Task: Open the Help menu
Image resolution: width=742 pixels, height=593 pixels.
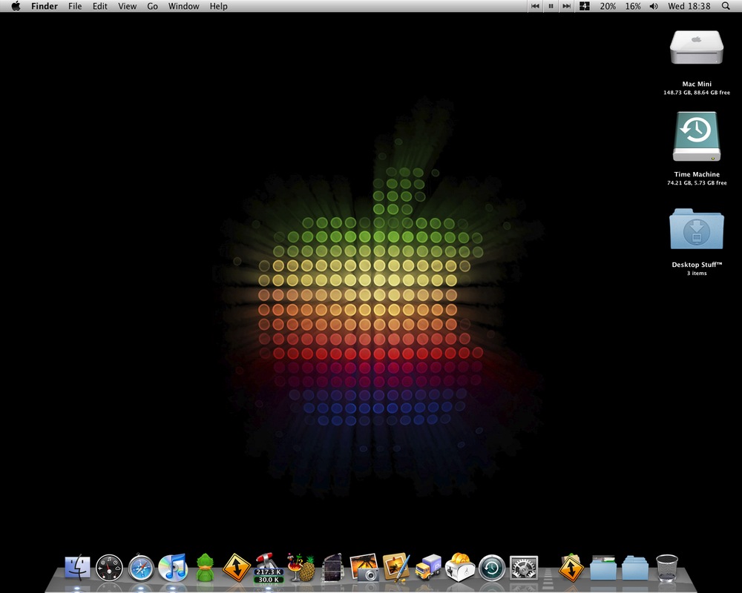Action: click(219, 6)
